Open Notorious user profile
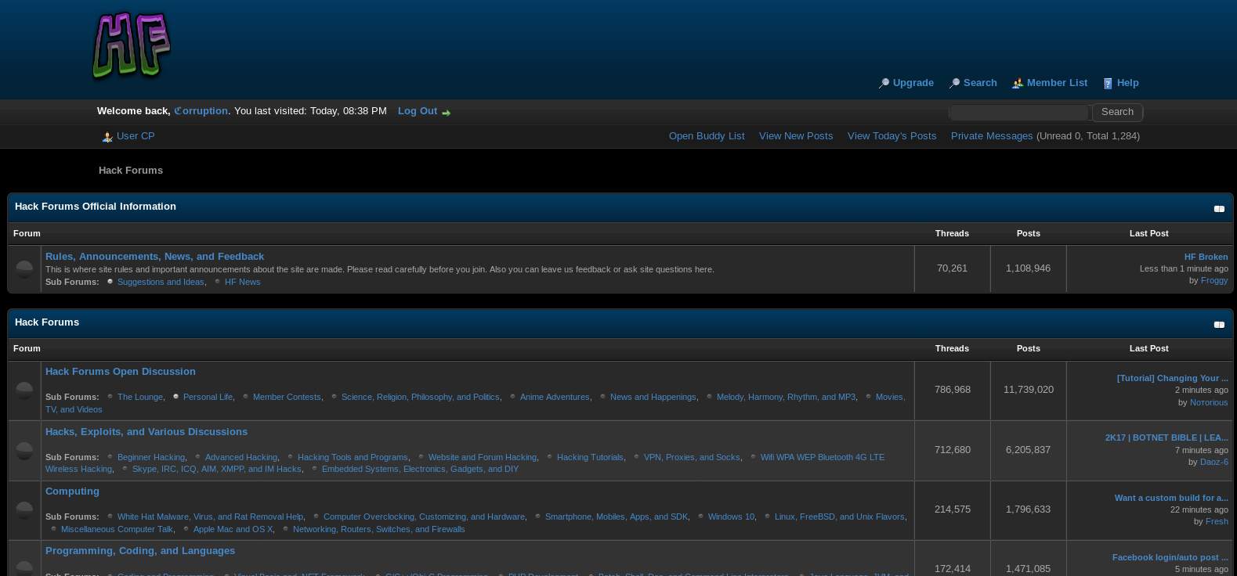This screenshot has width=1237, height=576. 1209,402
